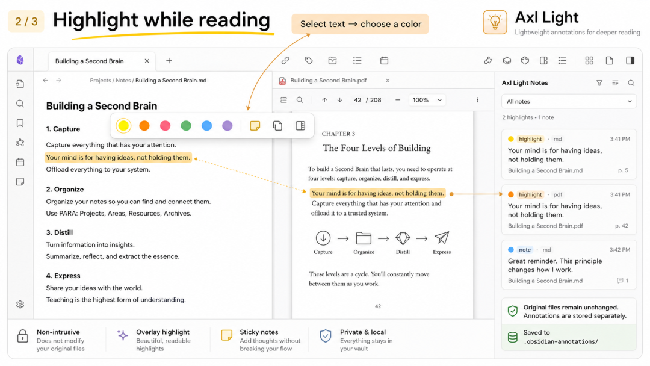Toggle the right sidebar panel
The height and width of the screenshot is (366, 650).
click(630, 61)
